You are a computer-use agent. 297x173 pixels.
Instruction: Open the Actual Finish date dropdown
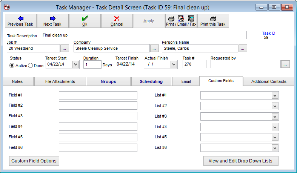tap(174, 64)
